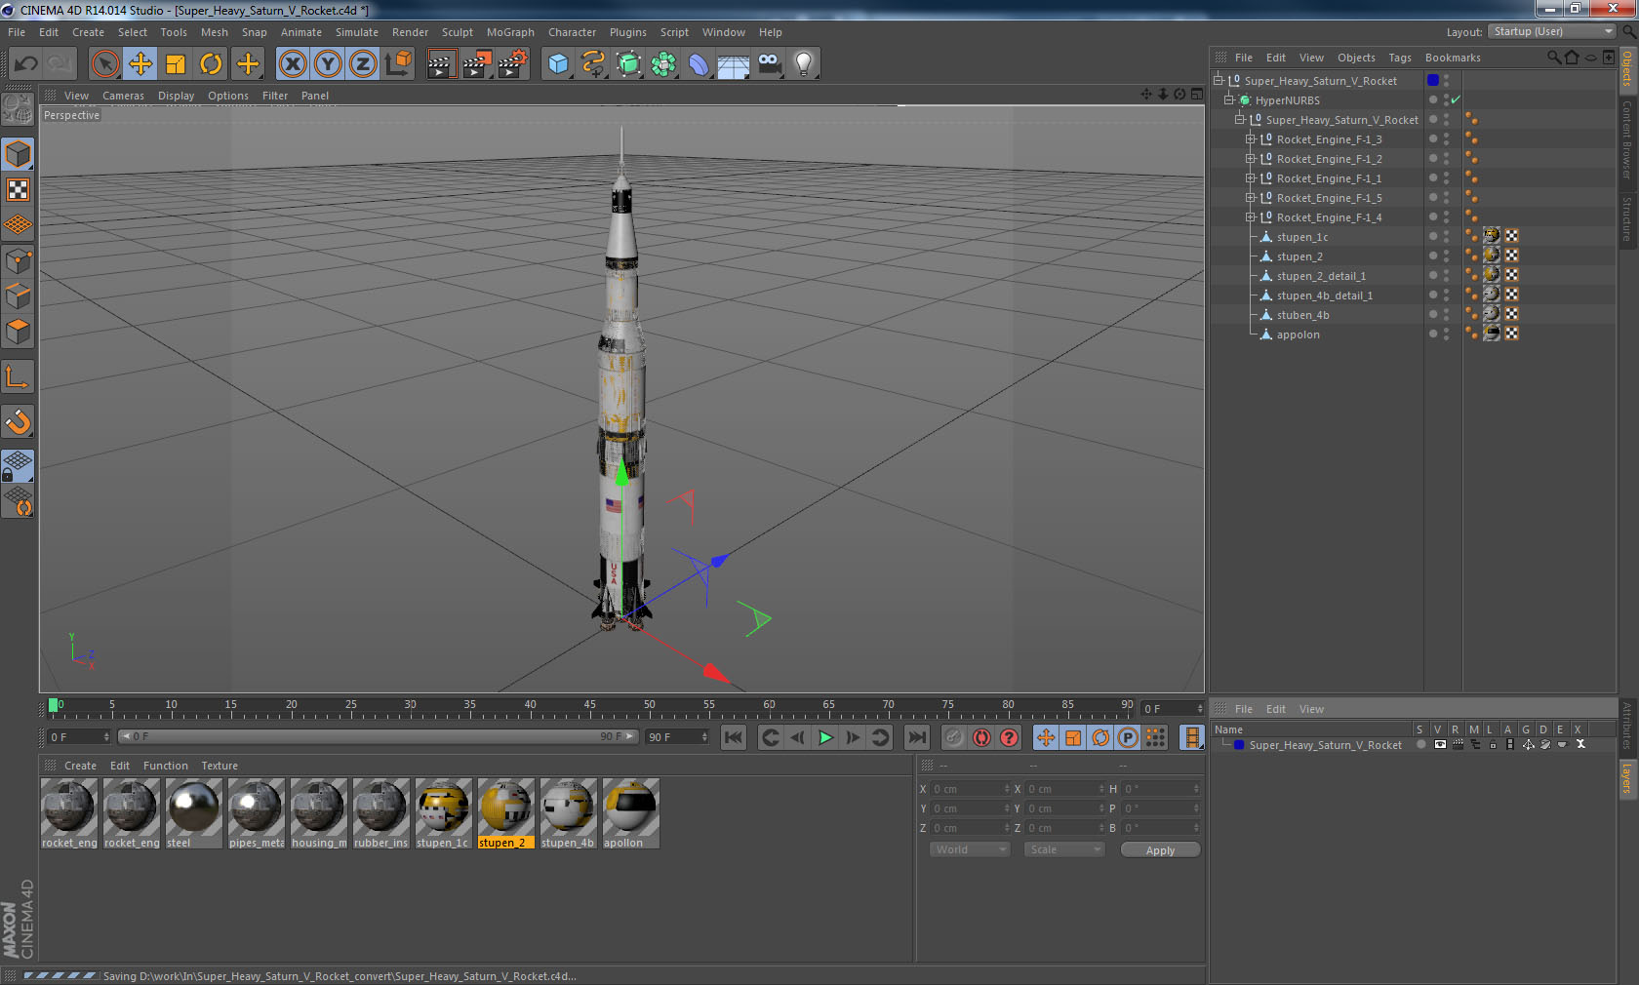Click timeline frame marker 45
The width and height of the screenshot is (1639, 985).
(x=590, y=706)
